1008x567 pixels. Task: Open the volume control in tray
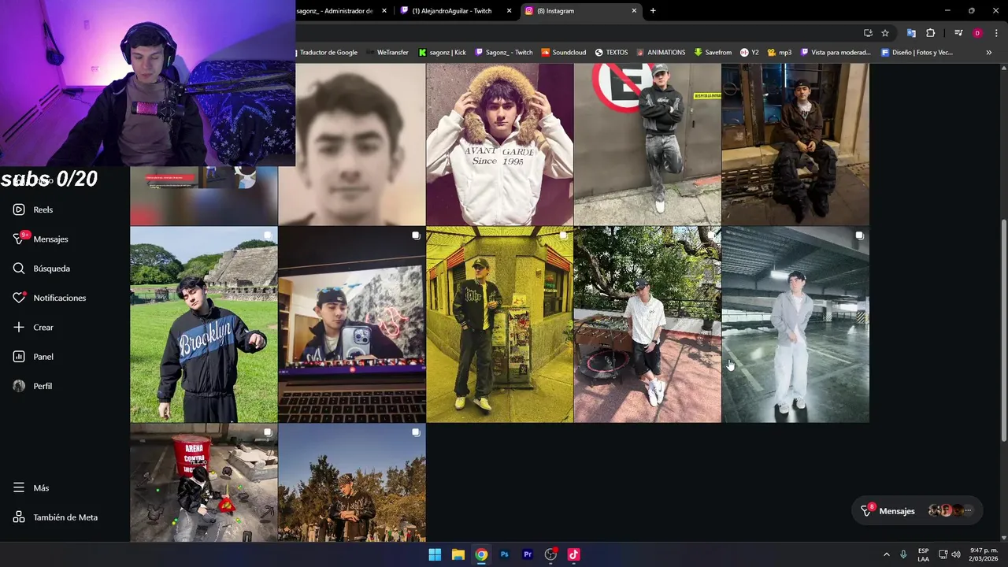tap(956, 554)
